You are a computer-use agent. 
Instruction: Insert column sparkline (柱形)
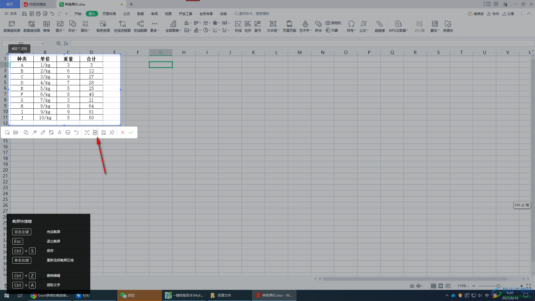tap(248, 26)
